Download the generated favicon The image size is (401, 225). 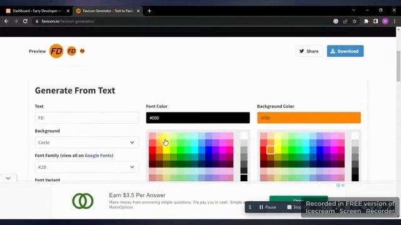pyautogui.click(x=345, y=51)
